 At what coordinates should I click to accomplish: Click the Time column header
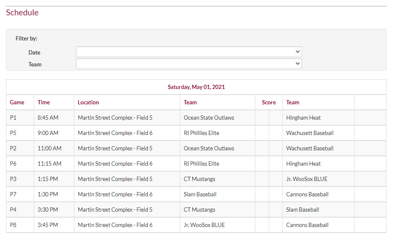click(44, 102)
